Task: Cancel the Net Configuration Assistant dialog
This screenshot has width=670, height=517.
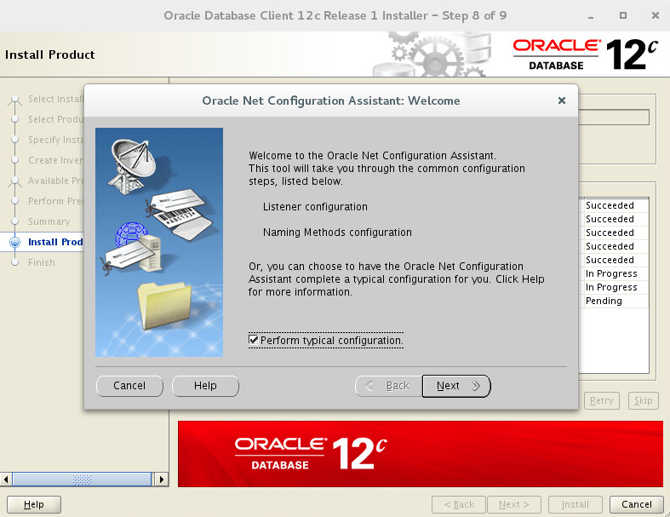Action: (x=129, y=386)
